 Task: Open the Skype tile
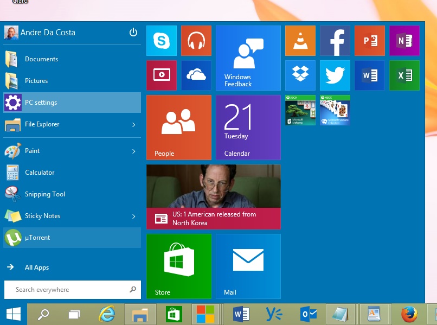coord(162,41)
